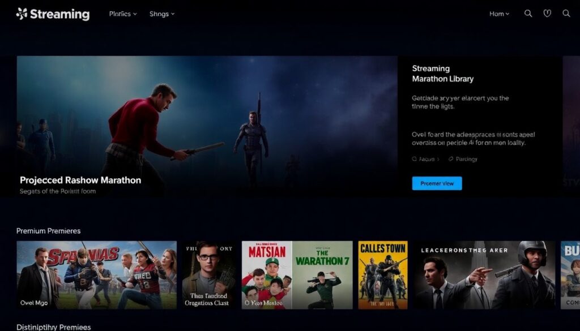Viewport: 580px width, 331px height.
Task: Expand the Shngs dropdown in navigation
Action: tap(162, 14)
